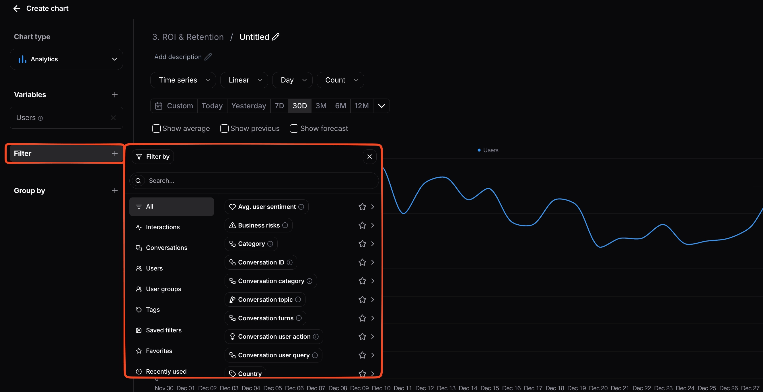Viewport: 763px width, 392px height.
Task: Favorite the Business risks filter
Action: (362, 226)
